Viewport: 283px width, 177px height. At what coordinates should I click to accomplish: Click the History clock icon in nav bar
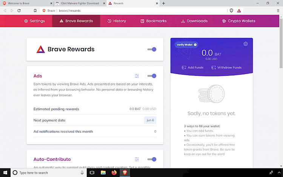(109, 21)
